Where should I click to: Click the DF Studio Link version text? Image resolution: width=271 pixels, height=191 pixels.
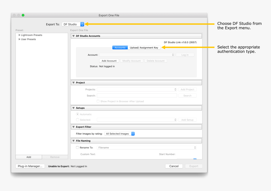(x=180, y=42)
